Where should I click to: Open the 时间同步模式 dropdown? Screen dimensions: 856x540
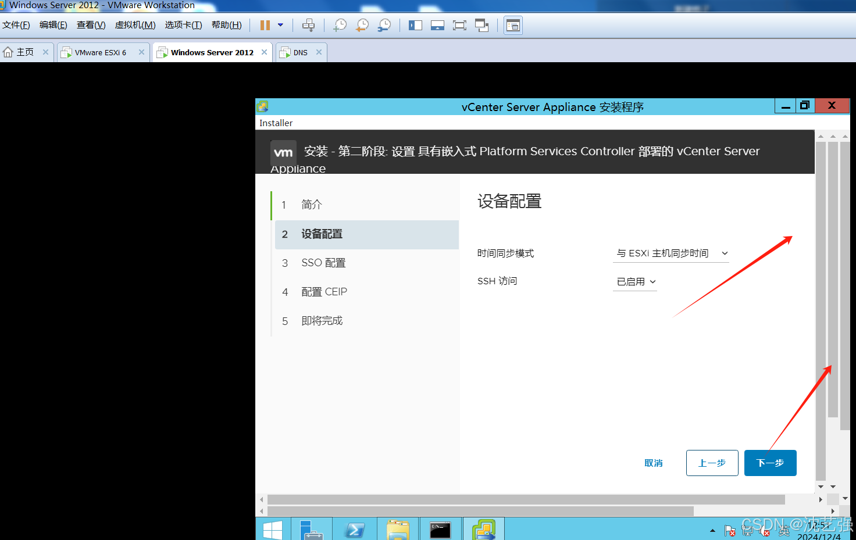[671, 253]
